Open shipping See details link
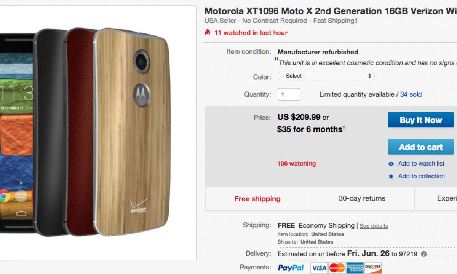 [374, 226]
